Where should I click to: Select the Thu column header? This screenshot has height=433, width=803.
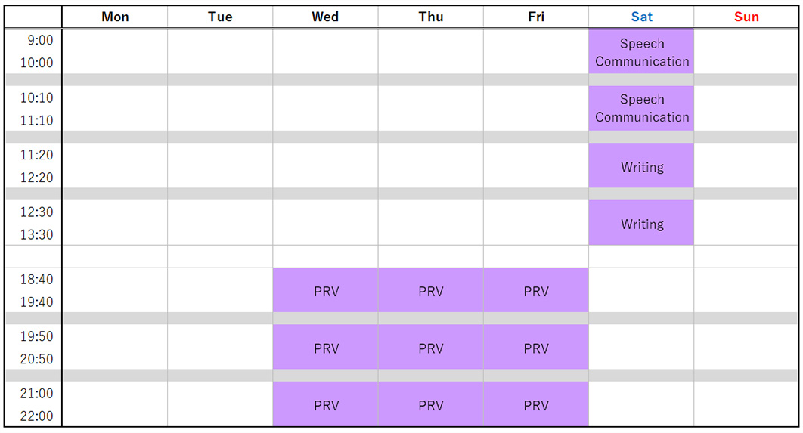click(431, 17)
